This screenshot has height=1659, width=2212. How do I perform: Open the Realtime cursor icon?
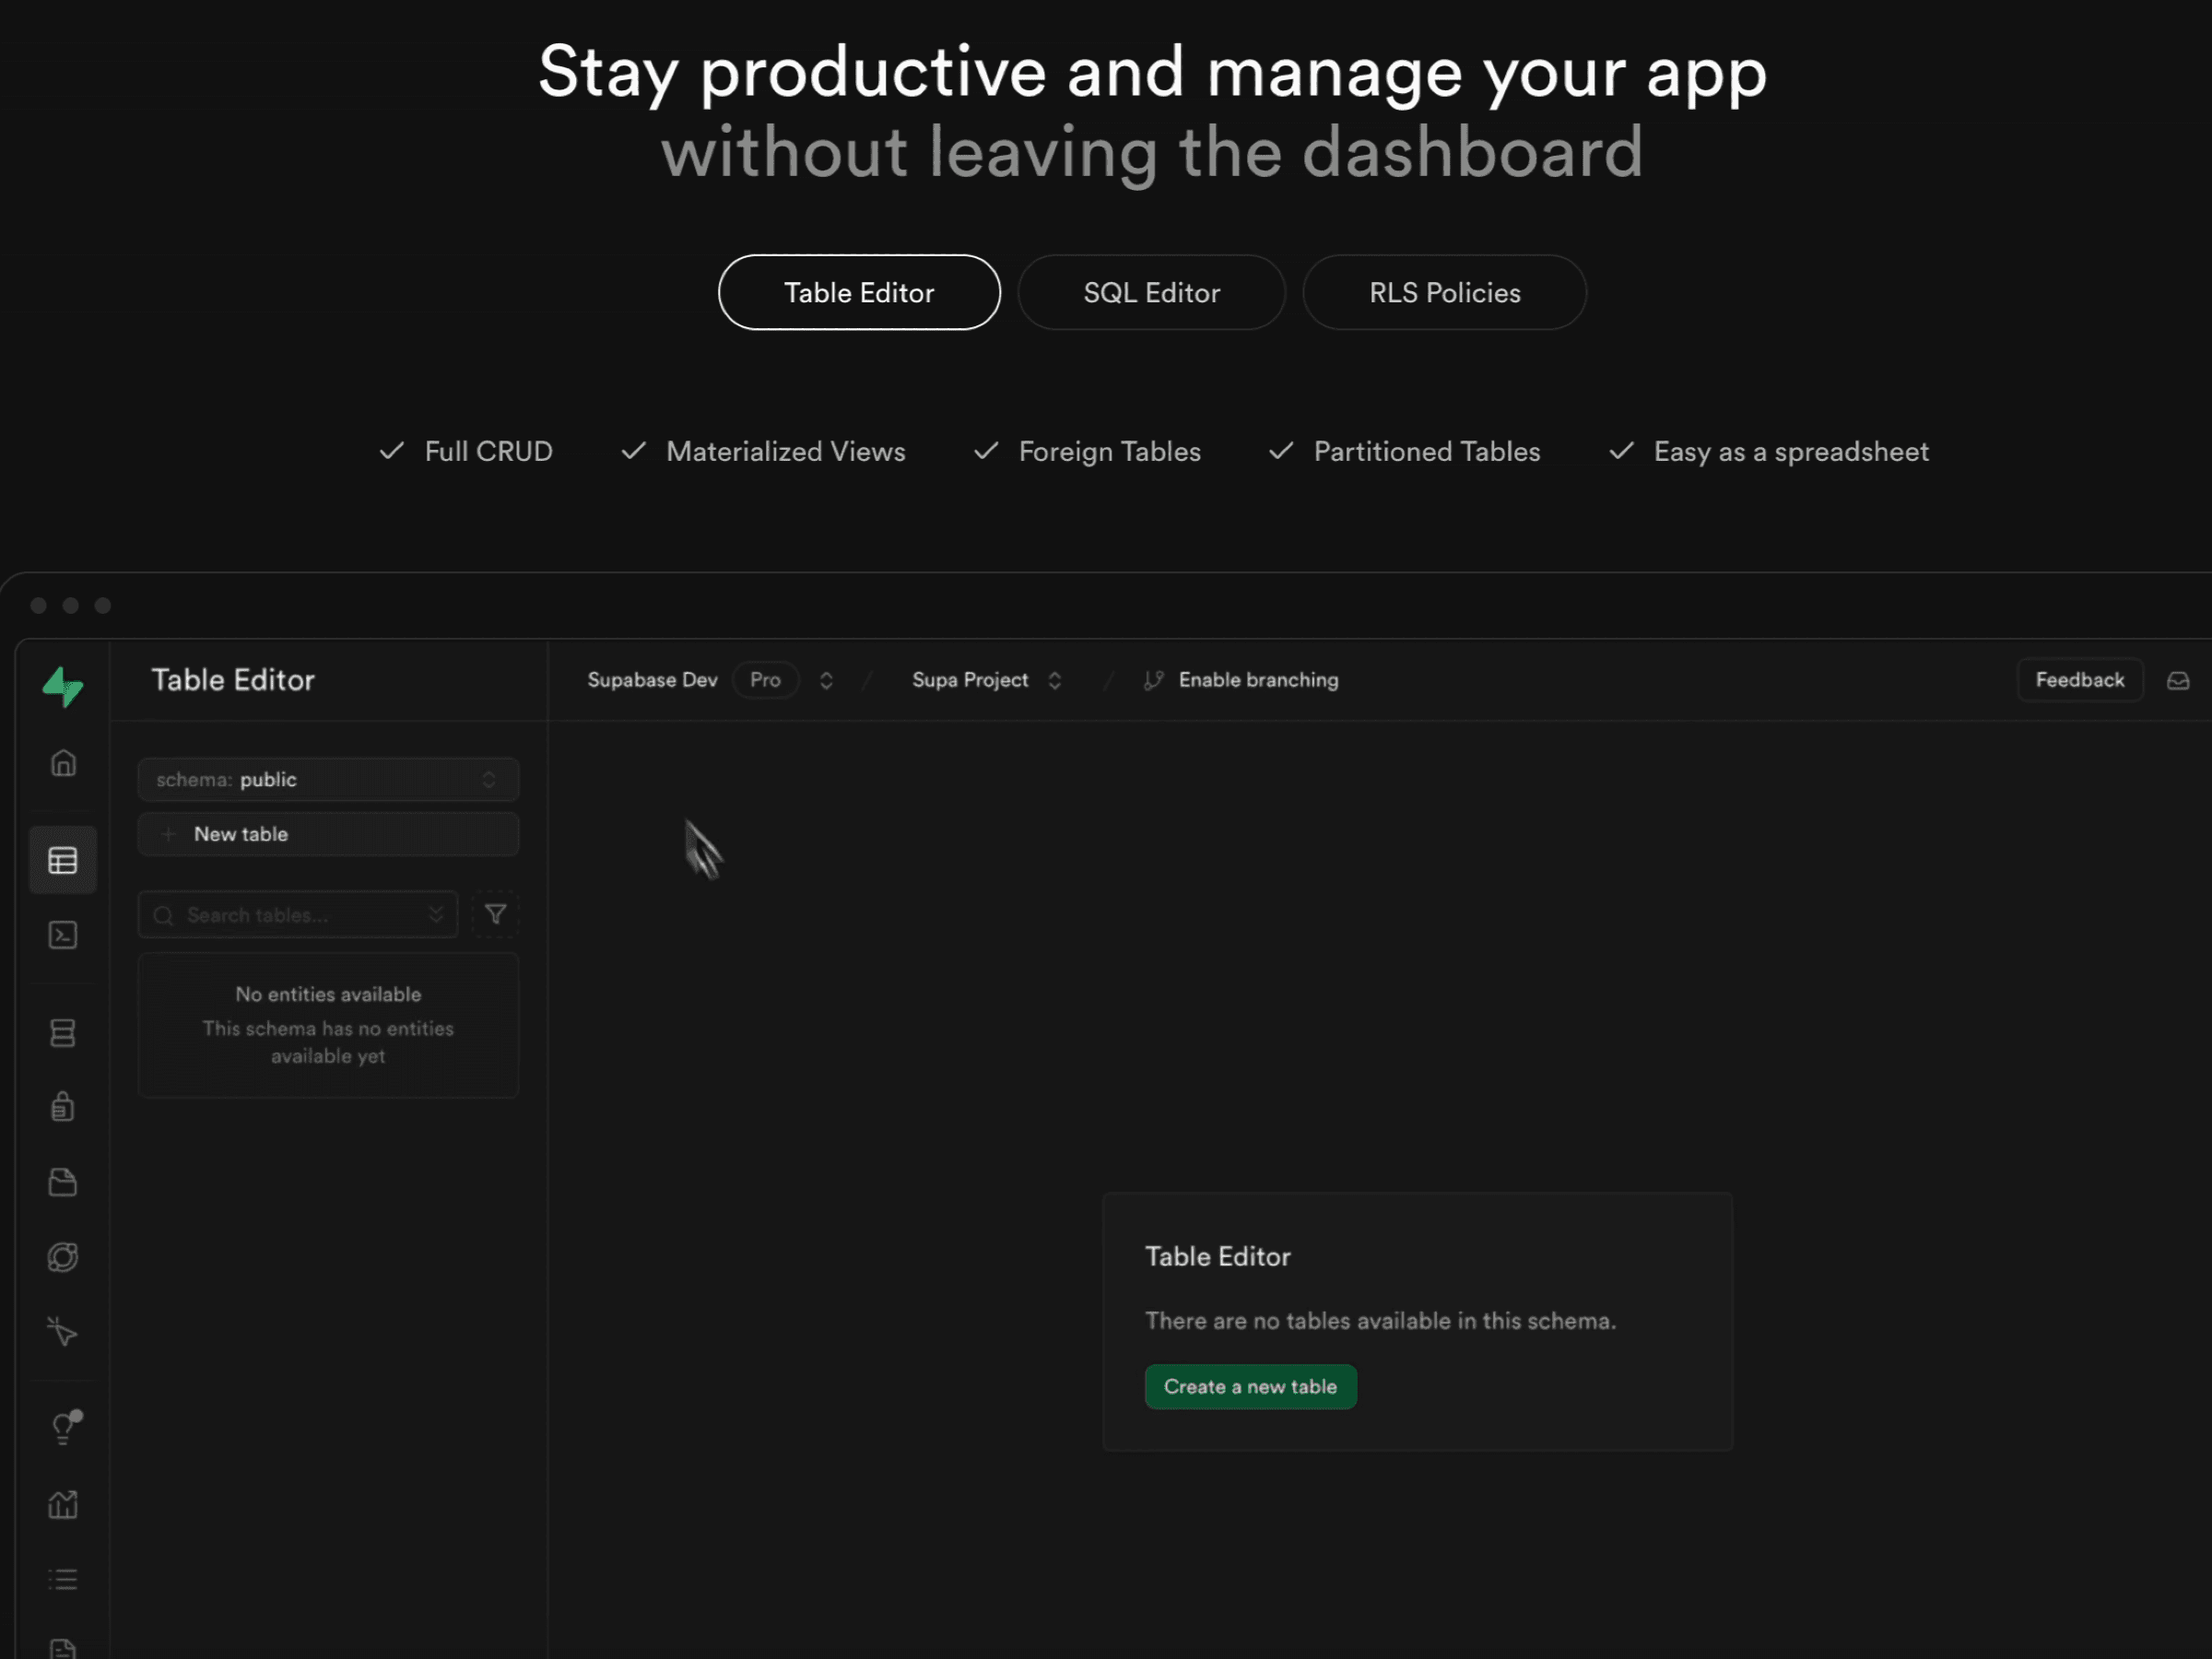(x=63, y=1331)
